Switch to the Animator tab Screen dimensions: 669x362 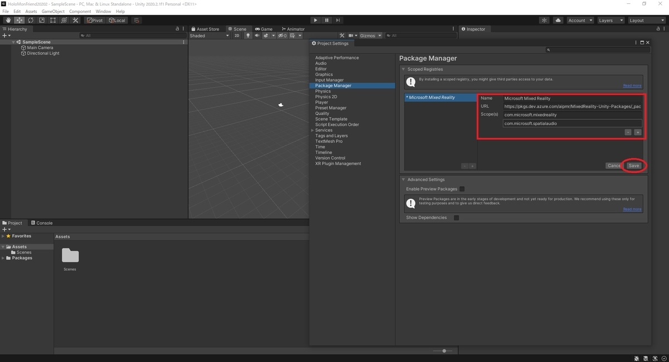(x=293, y=29)
